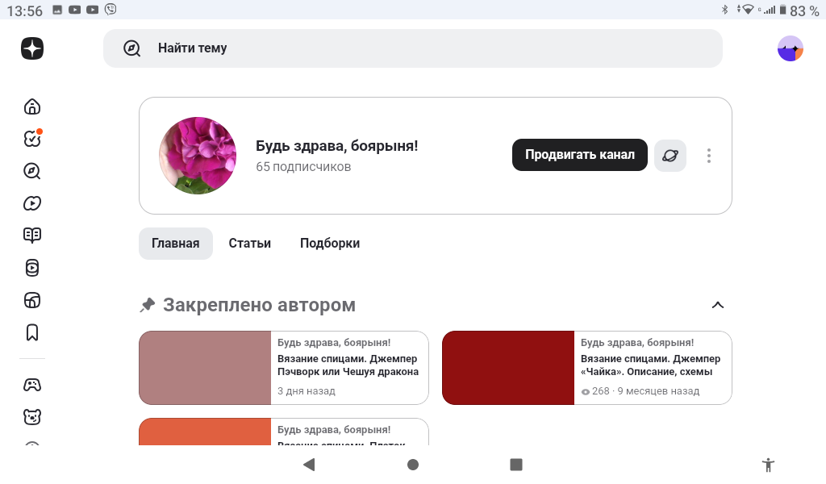Open the short clips icon in sidebar

pos(32,268)
